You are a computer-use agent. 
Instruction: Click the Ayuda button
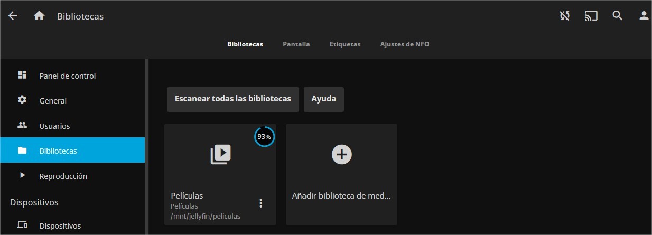[324, 99]
